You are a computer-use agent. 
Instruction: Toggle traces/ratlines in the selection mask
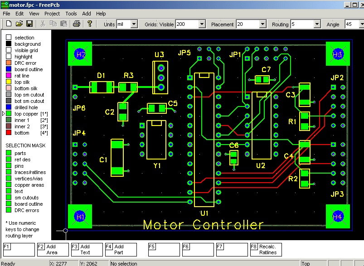(x=9, y=172)
